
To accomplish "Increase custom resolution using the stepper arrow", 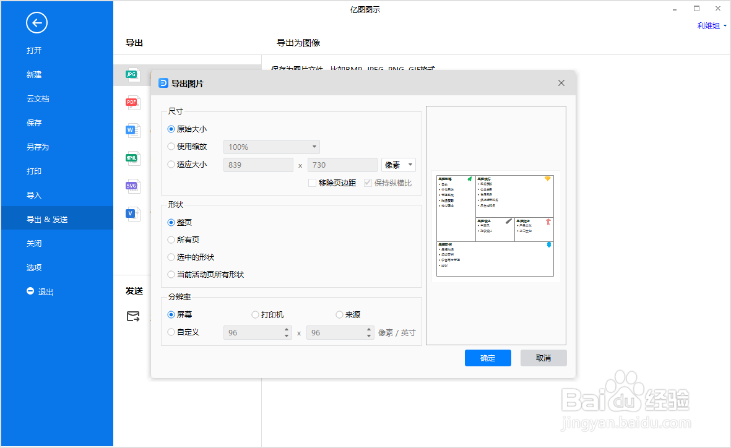I will coord(285,329).
